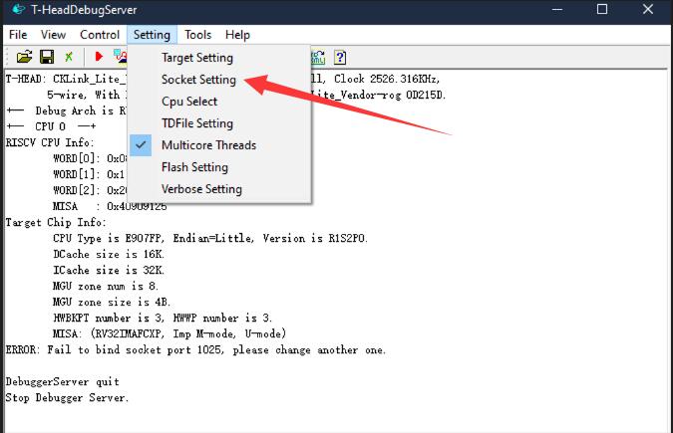Select the Cpu Select menu entry
The image size is (673, 433).
[x=189, y=102]
